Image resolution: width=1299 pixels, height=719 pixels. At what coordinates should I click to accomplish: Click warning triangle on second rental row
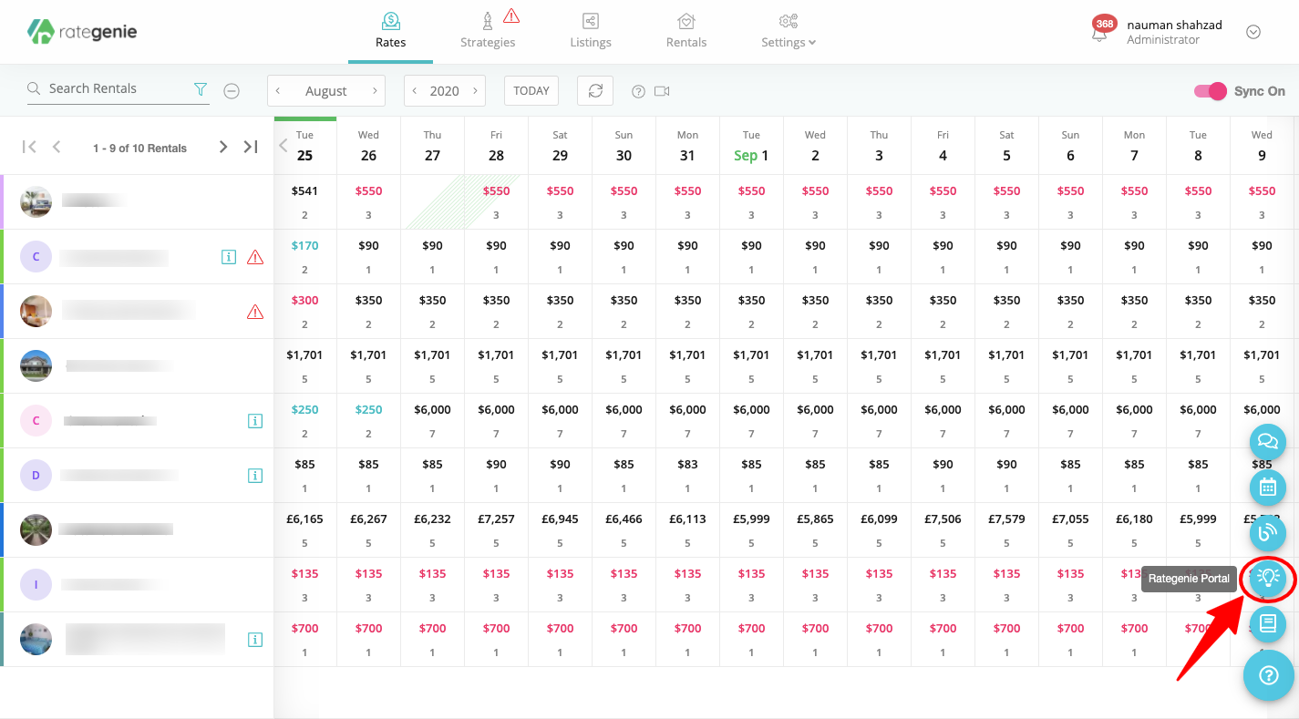coord(255,257)
